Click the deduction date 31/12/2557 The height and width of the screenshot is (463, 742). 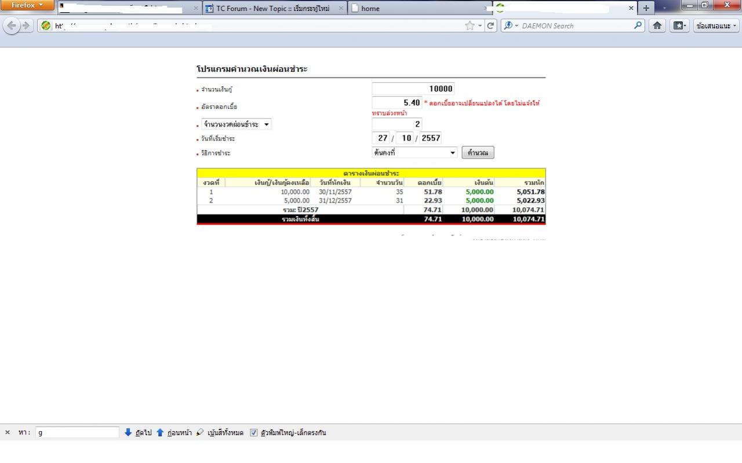tap(335, 200)
